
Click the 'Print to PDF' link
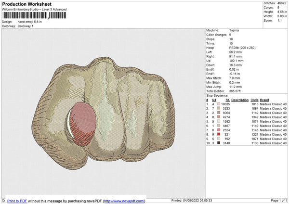(x=17, y=201)
